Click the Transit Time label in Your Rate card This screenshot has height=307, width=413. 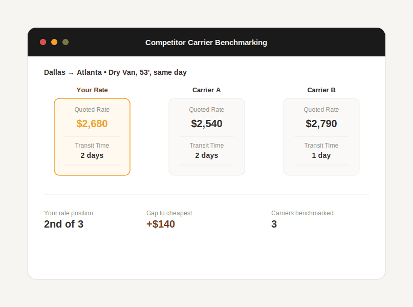(92, 146)
